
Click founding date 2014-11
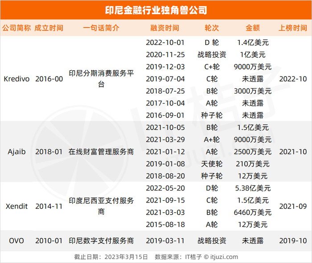click(49, 206)
